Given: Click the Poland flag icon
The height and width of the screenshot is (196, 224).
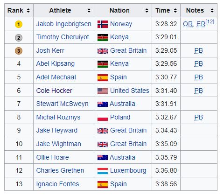Looking at the screenshot, I should 103,118.
